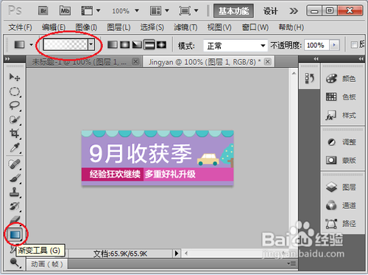Select the Clone Stamp tool

click(x=15, y=192)
